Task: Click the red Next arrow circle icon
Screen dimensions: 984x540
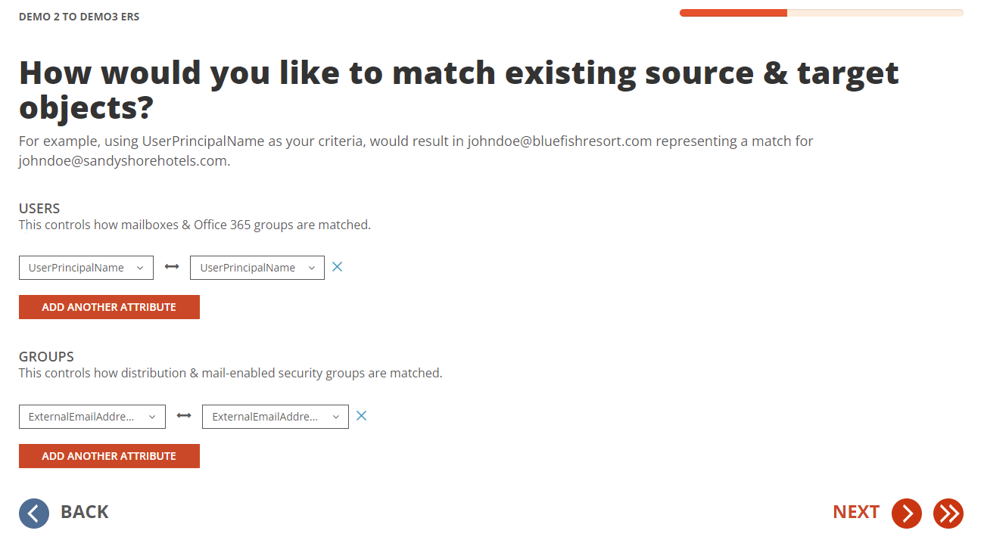Action: (906, 514)
